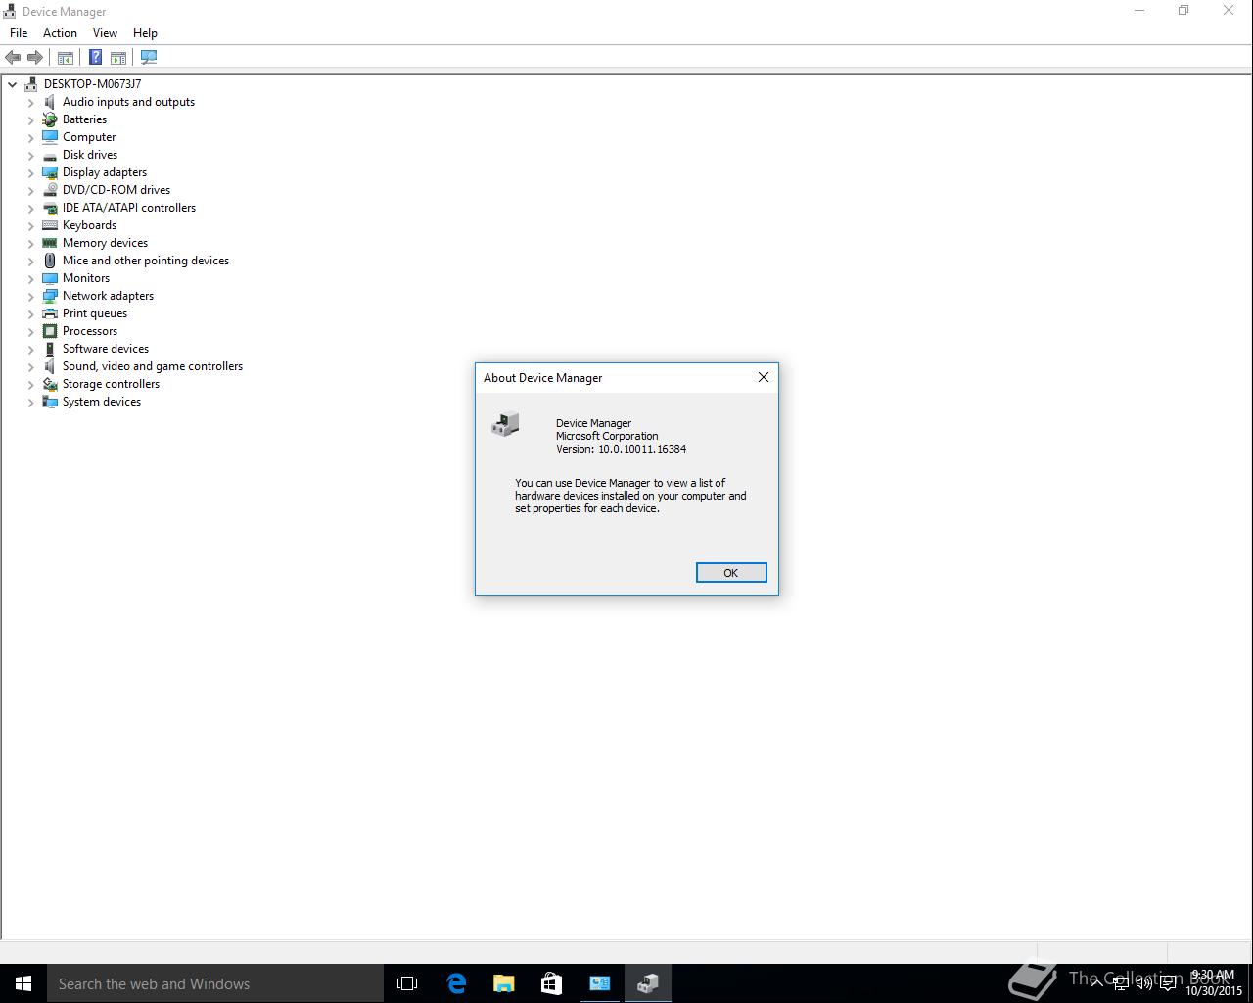This screenshot has height=1003, width=1253.
Task: Open the Windows Start menu
Action: pyautogui.click(x=23, y=983)
